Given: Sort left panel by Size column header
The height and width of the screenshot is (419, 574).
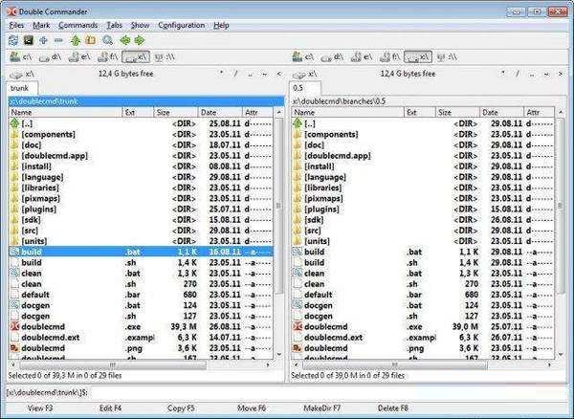Looking at the screenshot, I should [176, 112].
